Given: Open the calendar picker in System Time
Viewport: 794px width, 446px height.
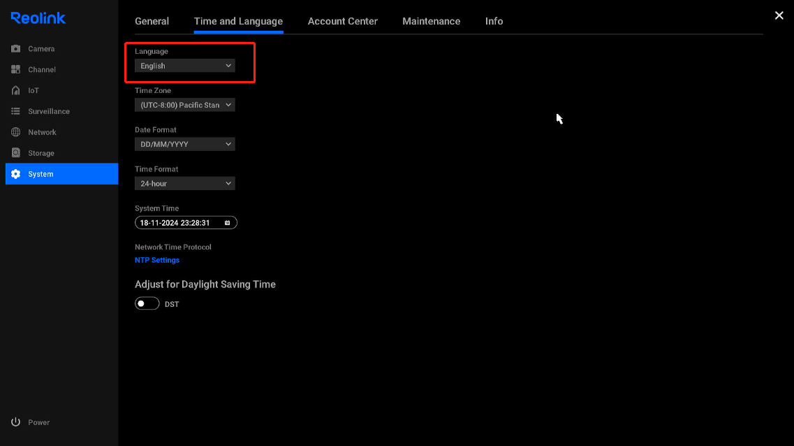Looking at the screenshot, I should [228, 222].
